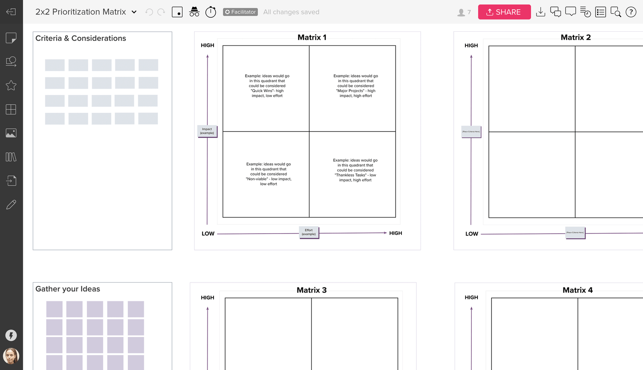643x370 pixels.
Task: Open the activity history icon
Action: [586, 12]
